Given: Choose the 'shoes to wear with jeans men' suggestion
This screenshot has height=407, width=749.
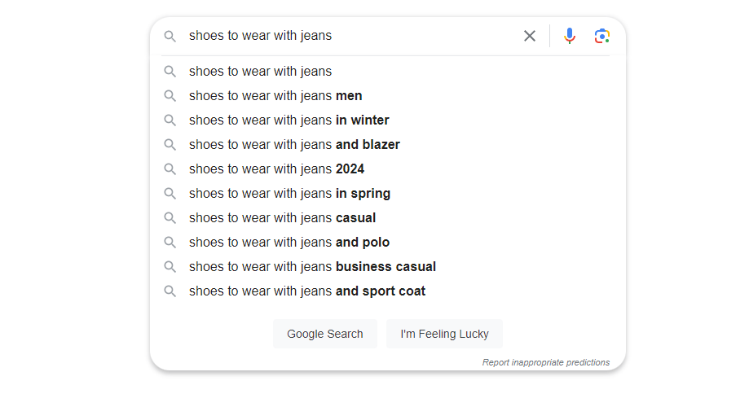Looking at the screenshot, I should click(388, 95).
